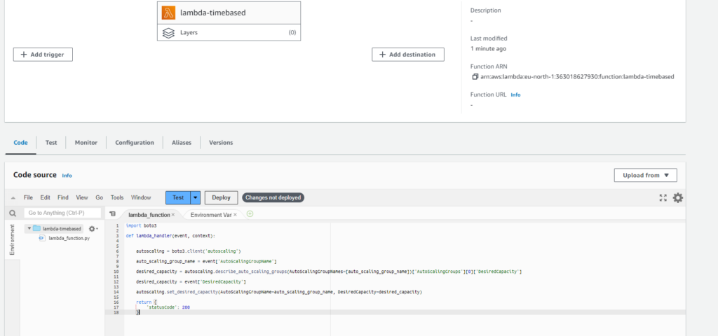Screen dimensions: 718x336
Task: Open the Function URL Info link
Action: tap(515, 94)
